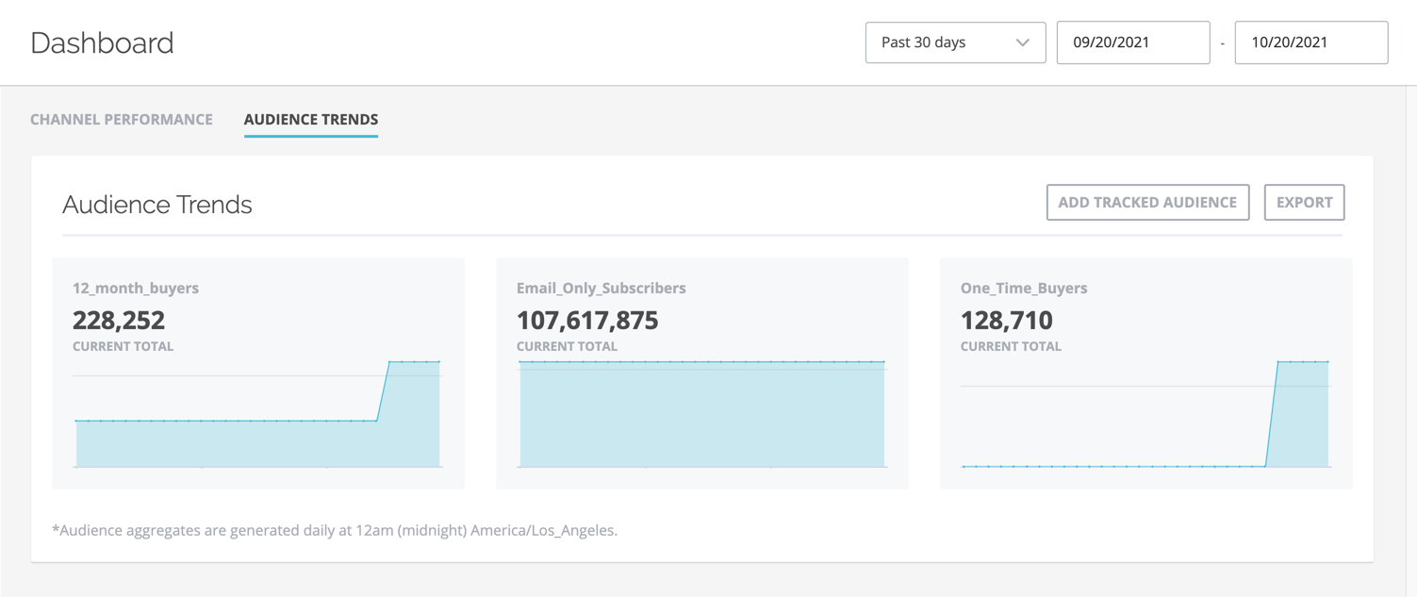Click CURRENT TOTAL label under 228,252
Viewport: 1417px width, 597px height.
[x=124, y=346]
